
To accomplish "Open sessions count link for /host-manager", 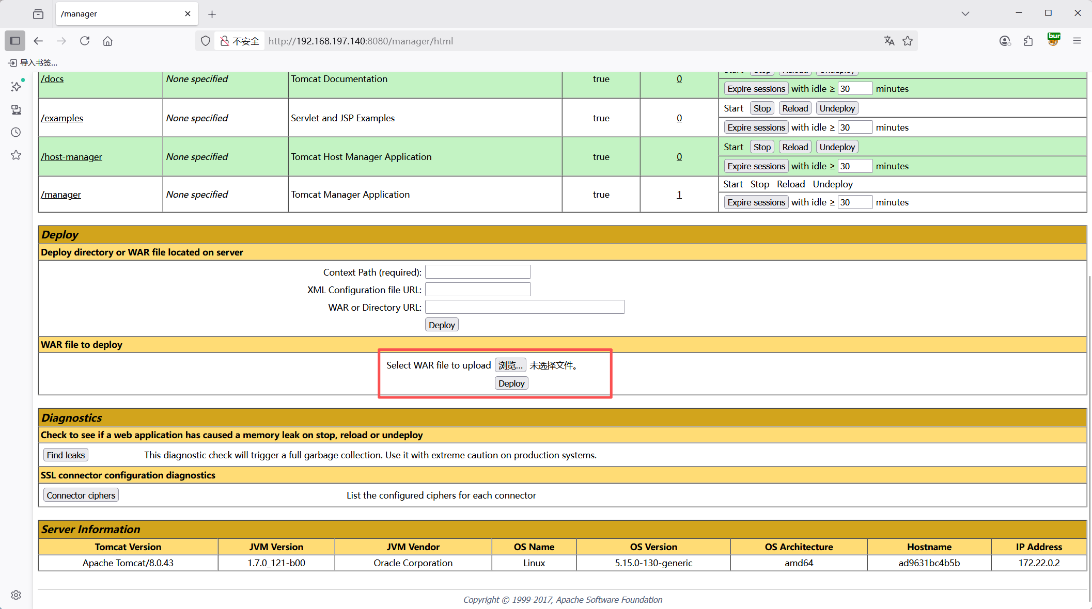I will point(679,157).
